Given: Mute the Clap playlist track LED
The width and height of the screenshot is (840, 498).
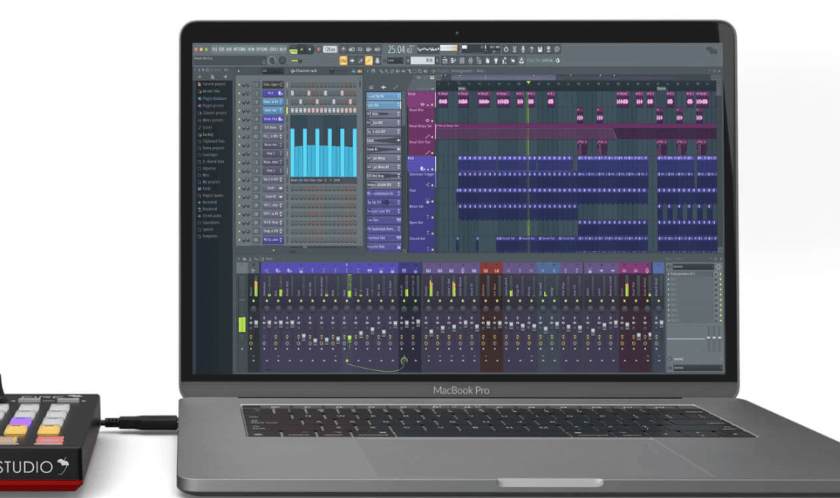Looking at the screenshot, I should coord(432,201).
